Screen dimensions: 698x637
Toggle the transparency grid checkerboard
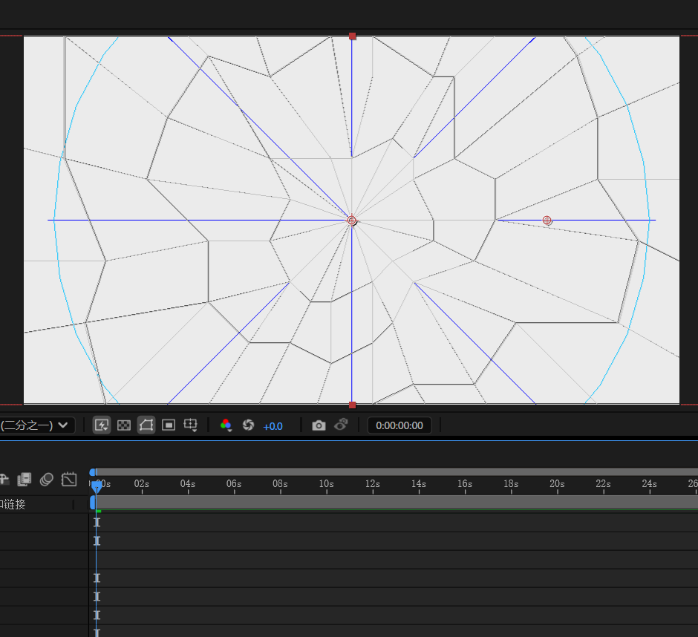click(x=124, y=425)
